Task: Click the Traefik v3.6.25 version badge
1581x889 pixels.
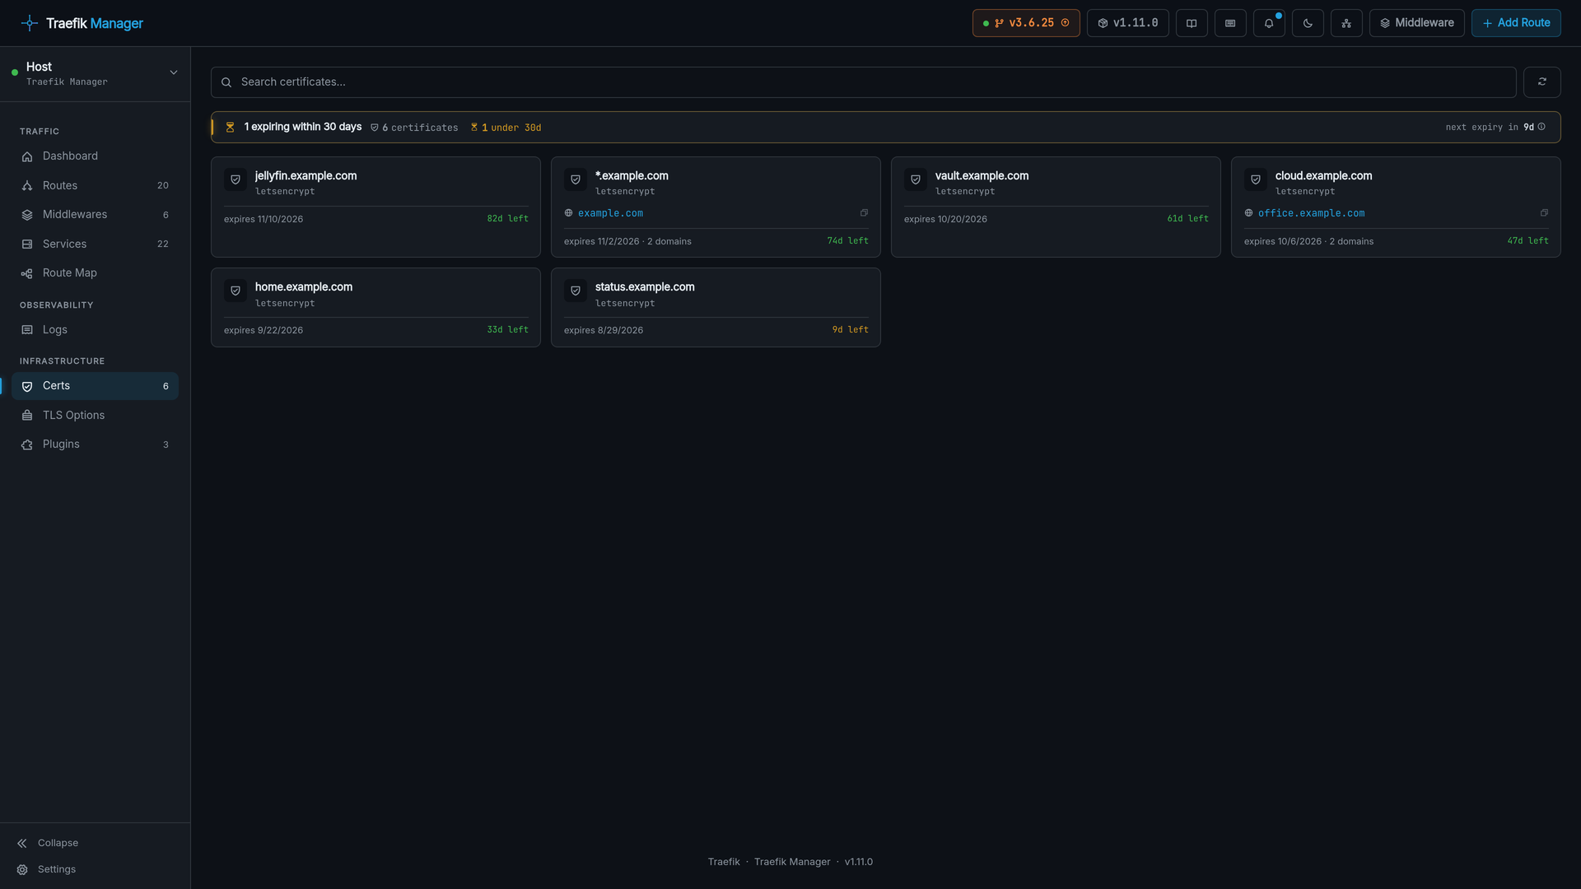Action: [x=1026, y=23]
